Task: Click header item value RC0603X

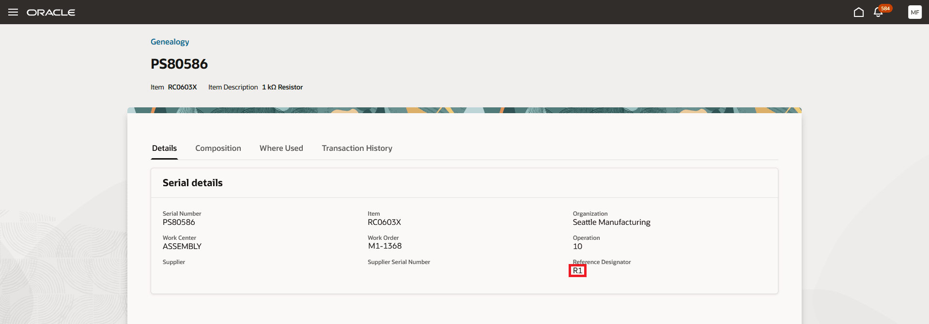Action: pos(182,87)
